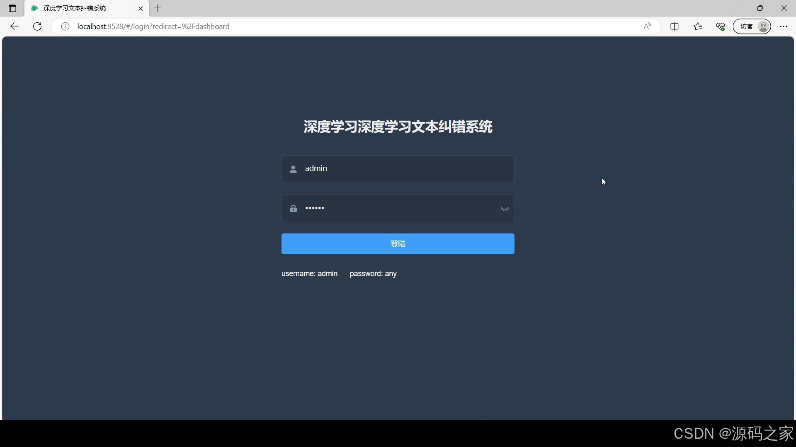
Task: Click the back navigation arrow
Action: (x=15, y=26)
